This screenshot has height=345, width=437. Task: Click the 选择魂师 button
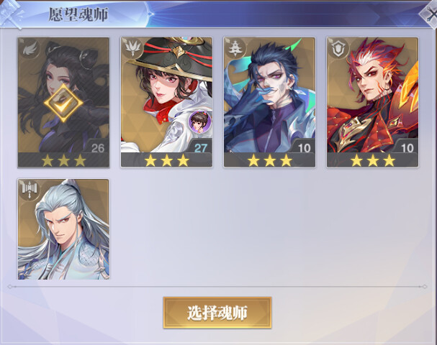click(217, 313)
